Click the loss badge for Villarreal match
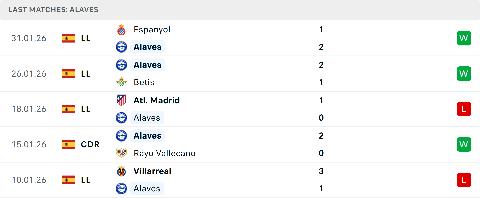The height and width of the screenshot is (198, 480). pyautogui.click(x=464, y=180)
